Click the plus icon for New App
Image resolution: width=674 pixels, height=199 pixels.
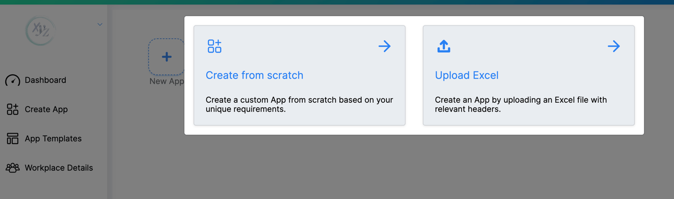[x=167, y=57]
